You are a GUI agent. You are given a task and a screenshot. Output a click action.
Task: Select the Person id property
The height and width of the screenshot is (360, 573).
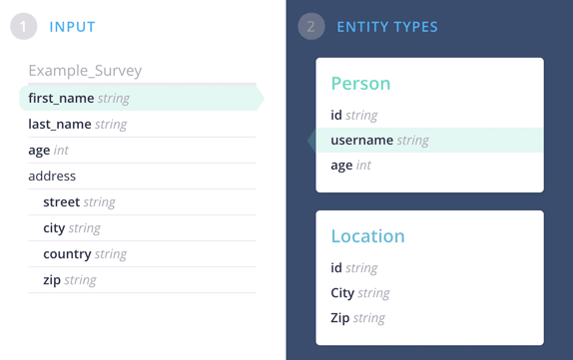tap(429, 115)
